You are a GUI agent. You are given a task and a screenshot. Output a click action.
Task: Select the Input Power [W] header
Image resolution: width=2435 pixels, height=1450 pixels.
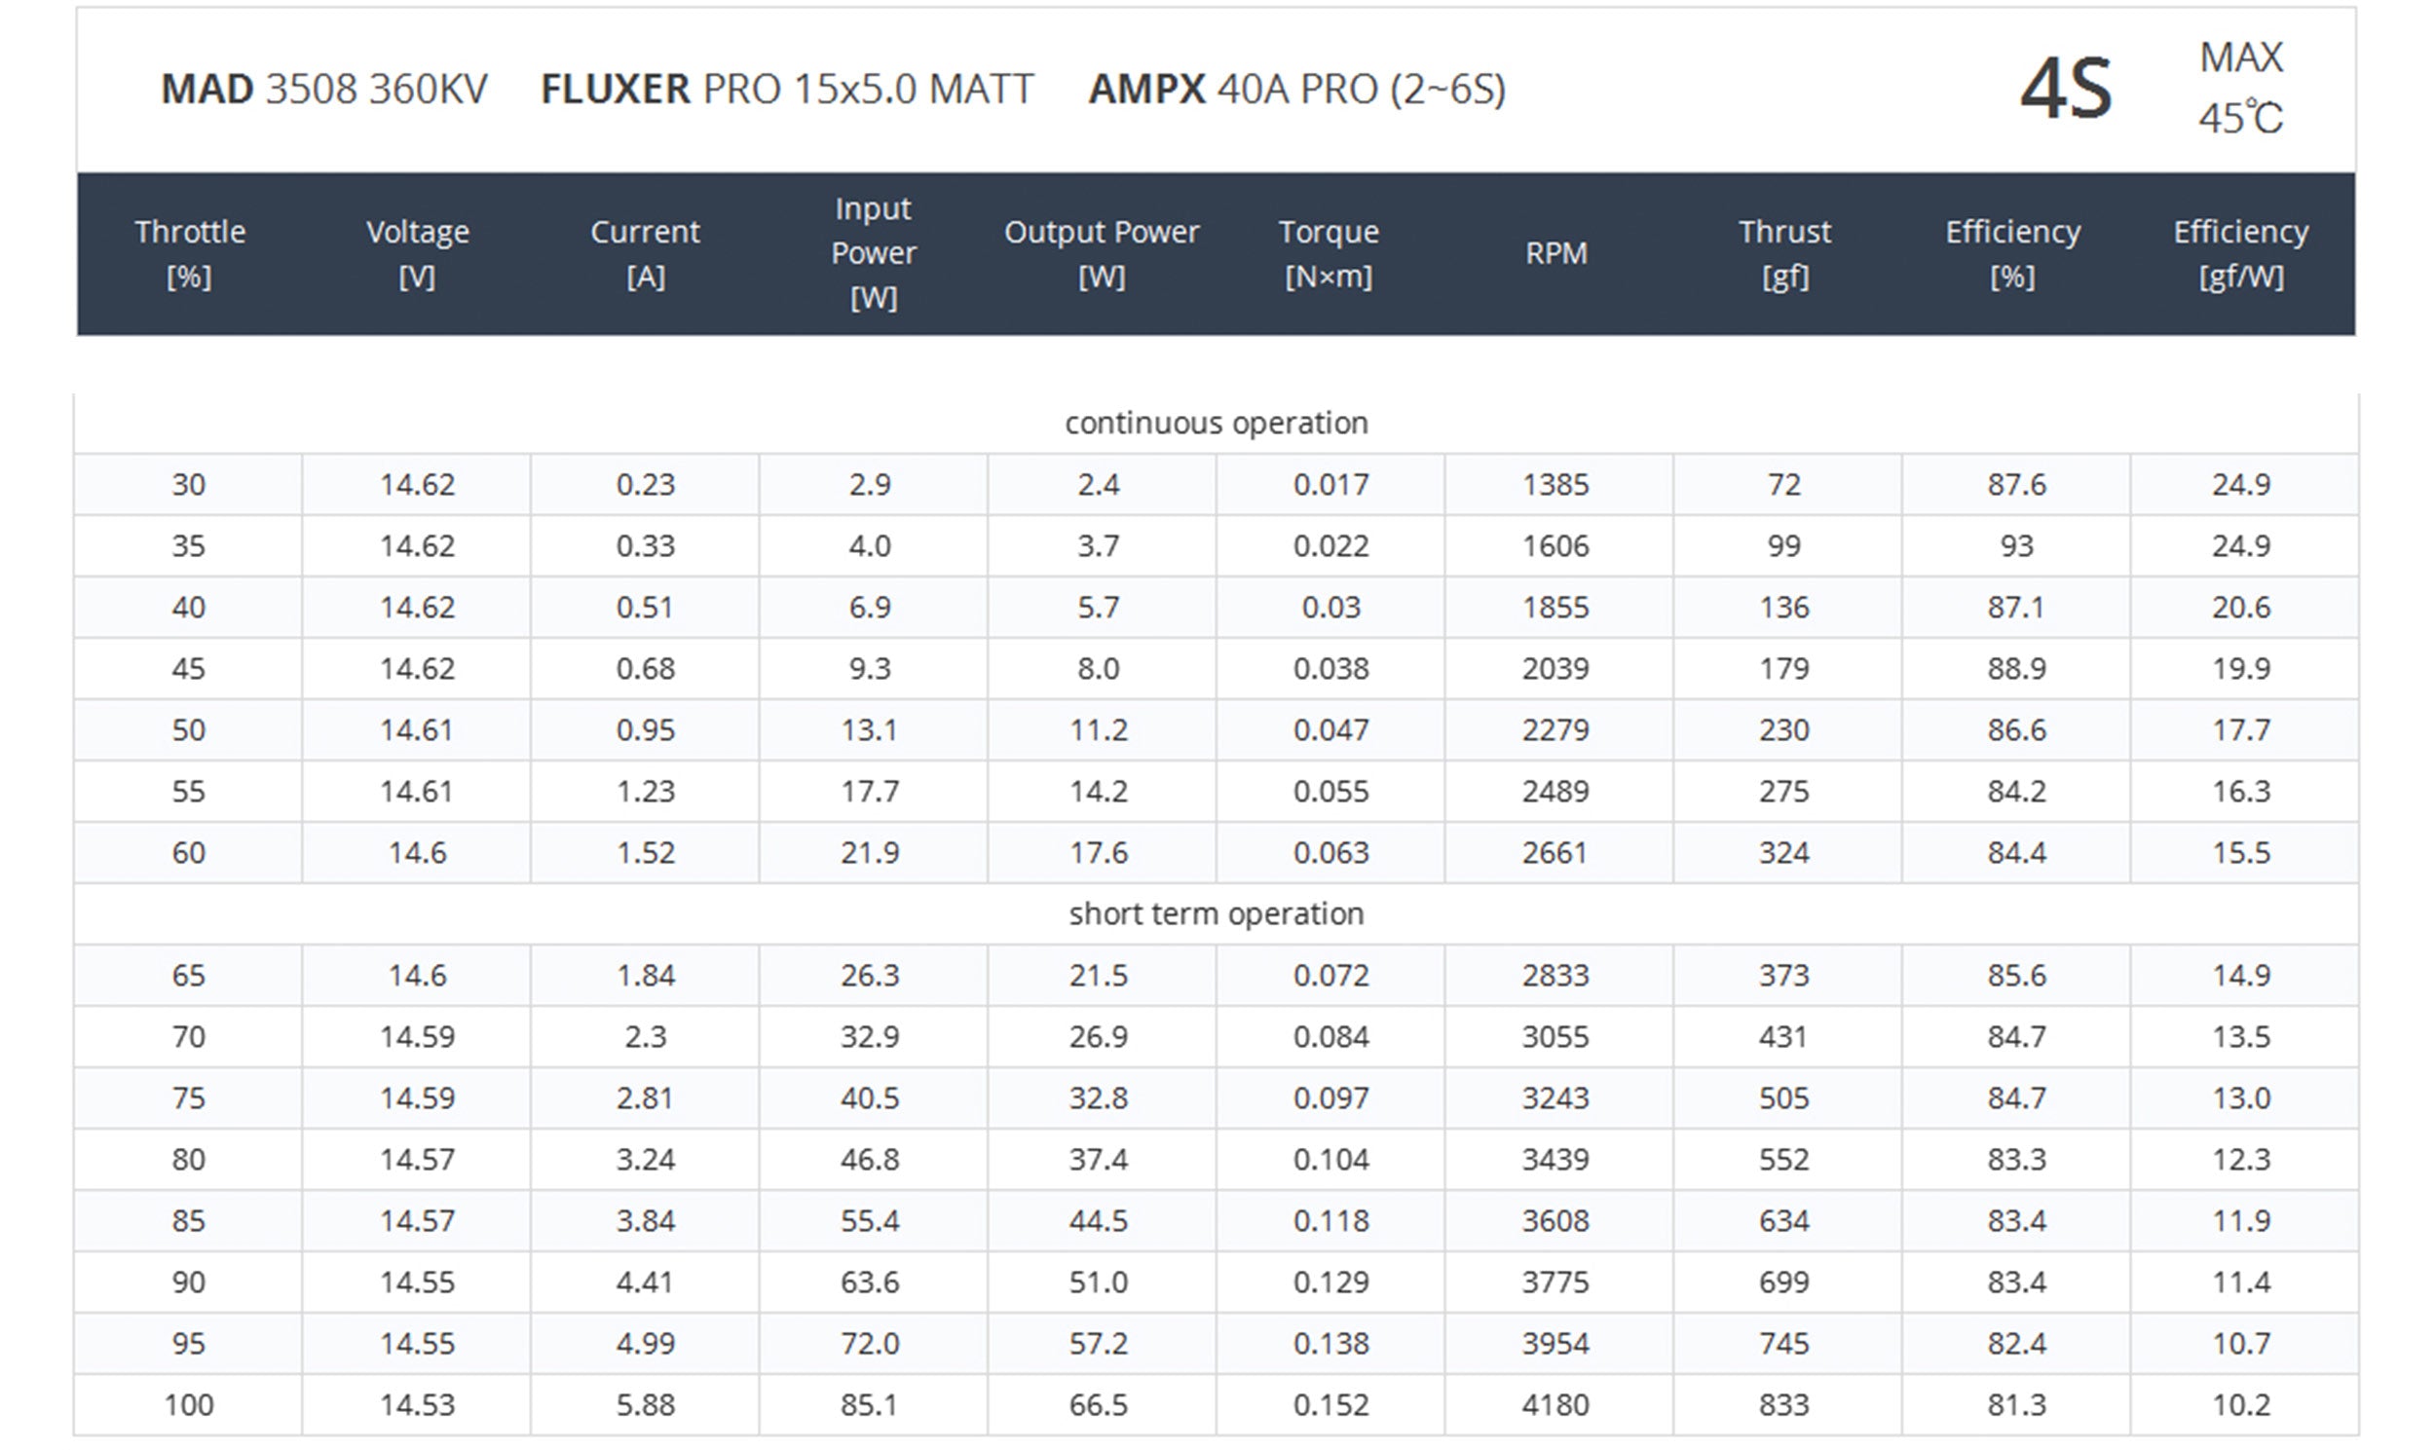tap(873, 253)
